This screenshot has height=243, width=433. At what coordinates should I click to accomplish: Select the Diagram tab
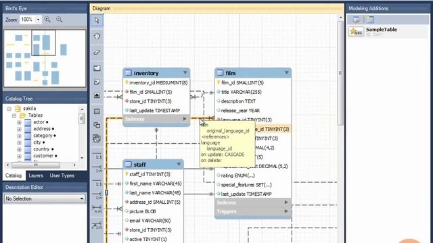coord(101,9)
